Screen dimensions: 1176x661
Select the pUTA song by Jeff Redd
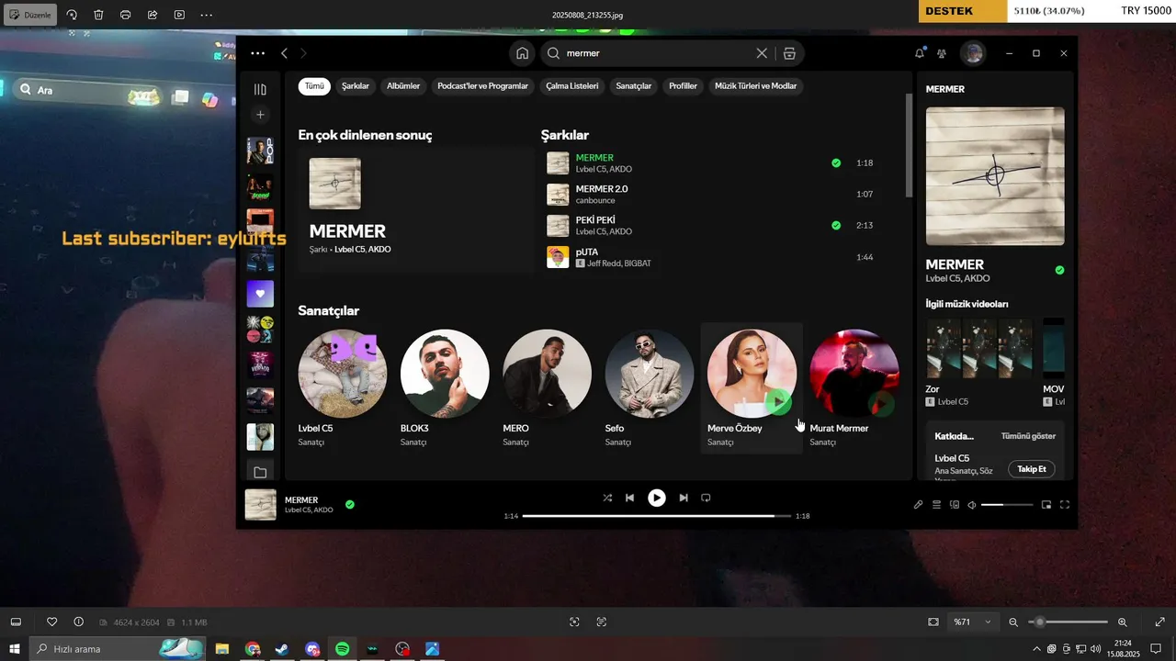[709, 257]
